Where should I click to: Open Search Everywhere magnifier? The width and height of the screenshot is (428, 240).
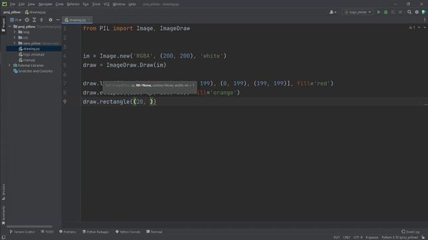click(409, 12)
